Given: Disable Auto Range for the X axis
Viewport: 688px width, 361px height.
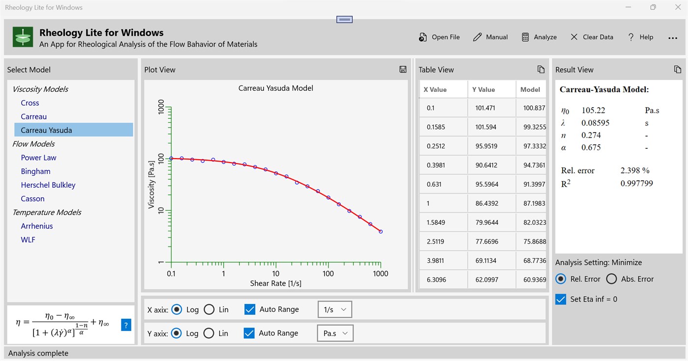Looking at the screenshot, I should 249,309.
